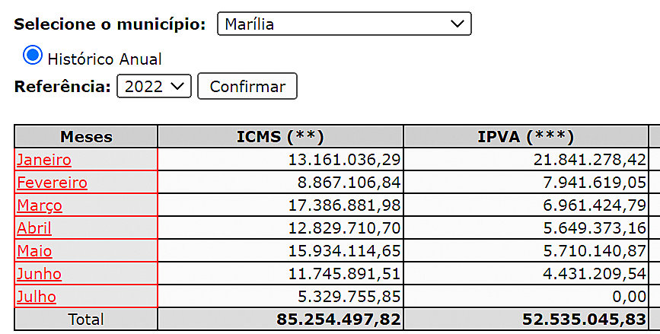Open the Julho month link

37,297
